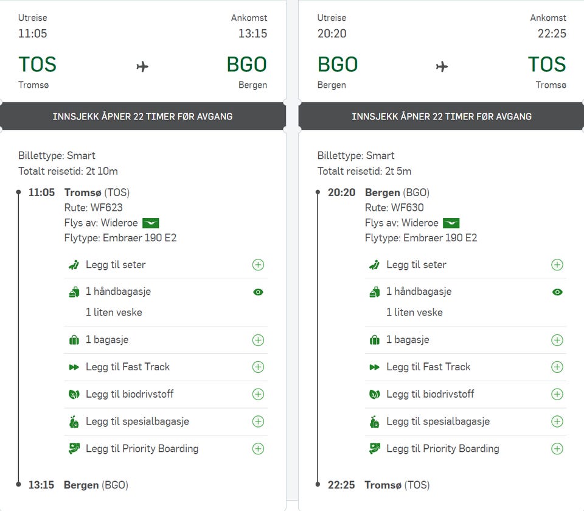Screen dimensions: 584x511
Task: Add seats via plus on WF623
Action: click(x=258, y=265)
